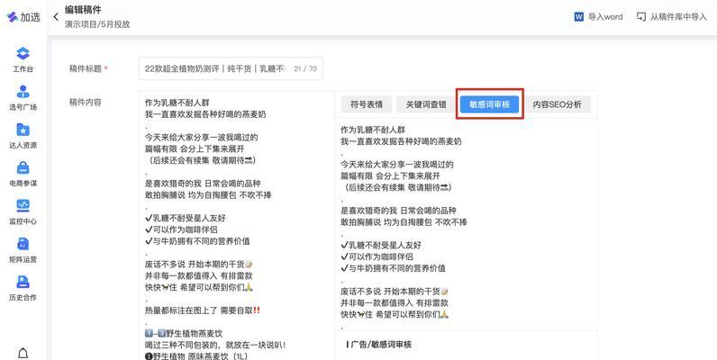717x360 pixels.
Task: Open the 电商参谋 sidebar icon
Action: point(23,167)
